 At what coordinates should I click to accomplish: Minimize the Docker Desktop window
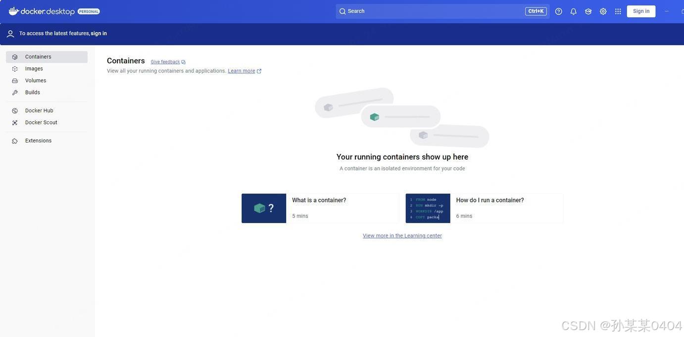pyautogui.click(x=667, y=11)
